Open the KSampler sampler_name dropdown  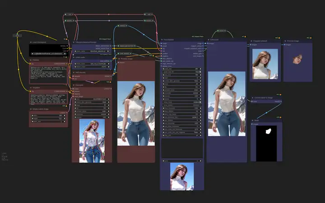pos(92,111)
